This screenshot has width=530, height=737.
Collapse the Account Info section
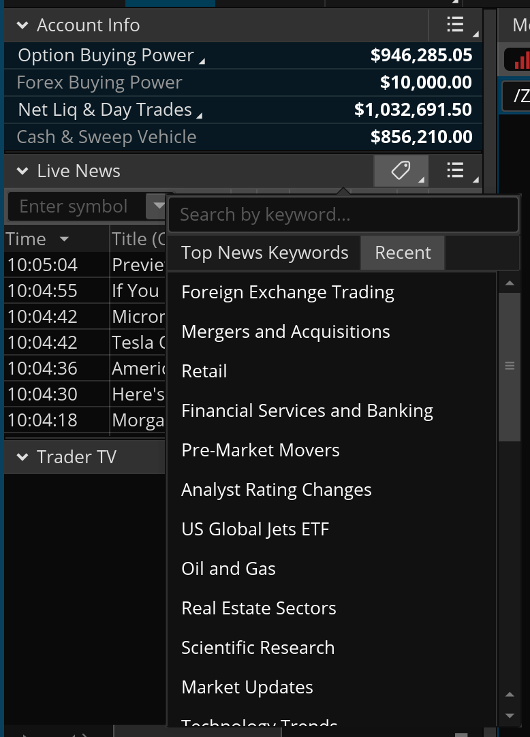coord(22,26)
